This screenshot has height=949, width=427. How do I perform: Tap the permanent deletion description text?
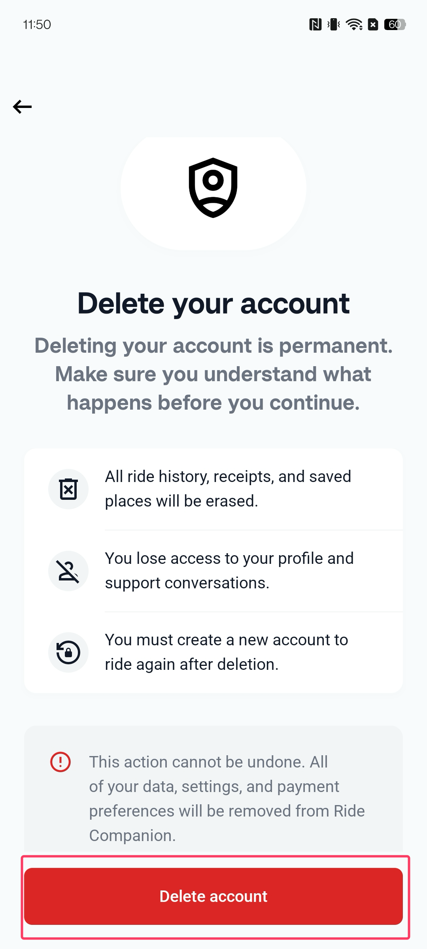pyautogui.click(x=213, y=374)
